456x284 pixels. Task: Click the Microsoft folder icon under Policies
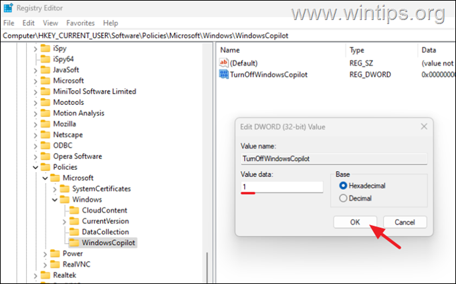click(55, 178)
